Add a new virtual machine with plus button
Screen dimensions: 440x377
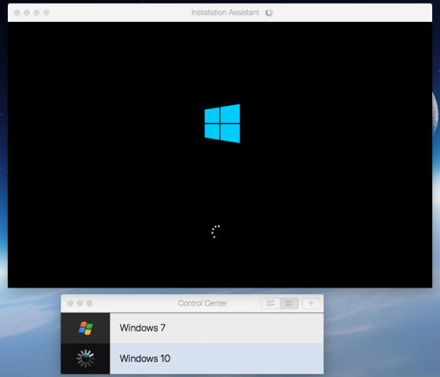pyautogui.click(x=311, y=303)
